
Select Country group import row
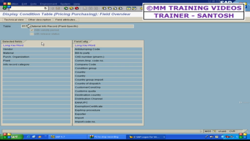[108, 80]
